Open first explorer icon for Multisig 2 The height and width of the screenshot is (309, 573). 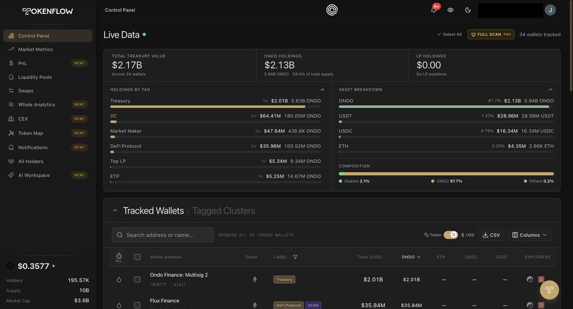530,279
